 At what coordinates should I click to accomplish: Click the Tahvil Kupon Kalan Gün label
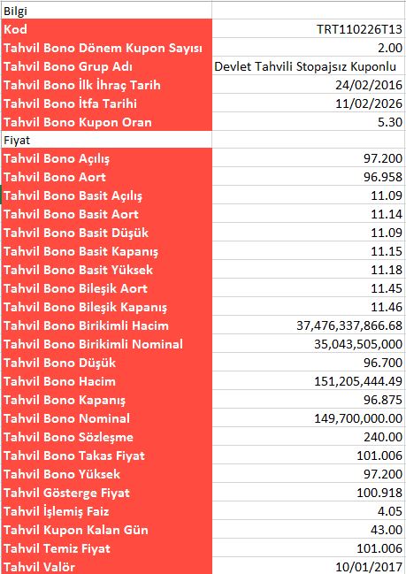click(76, 530)
